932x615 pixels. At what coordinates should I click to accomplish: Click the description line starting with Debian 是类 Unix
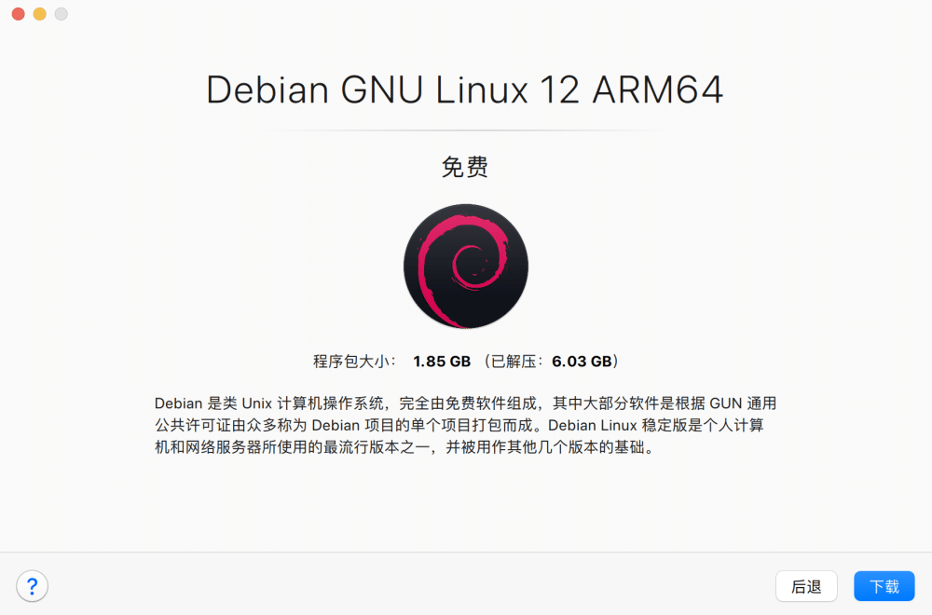click(x=465, y=403)
